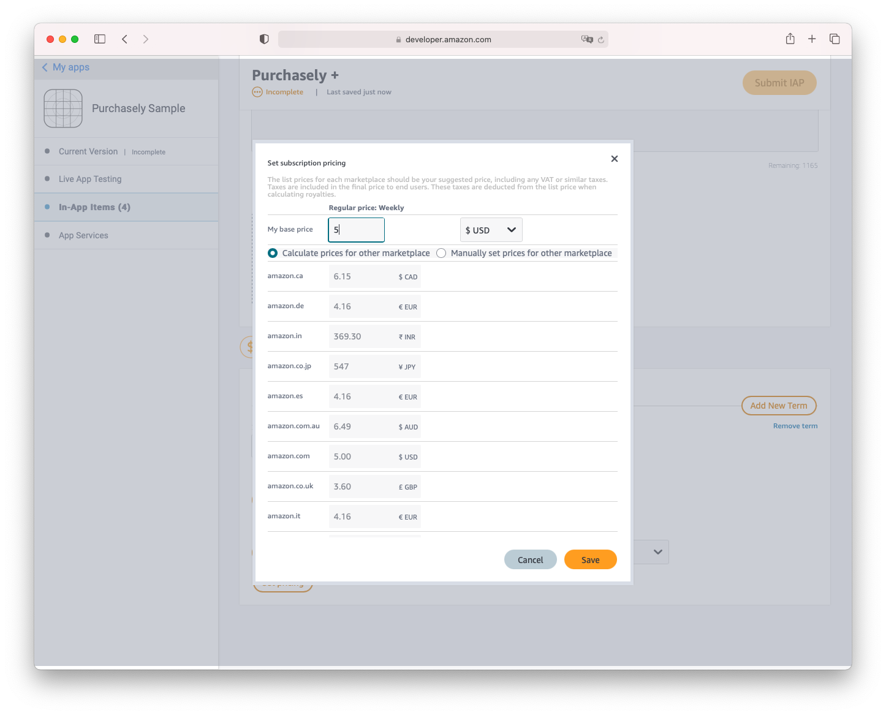
Task: Click the My apps back chevron
Action: coord(45,67)
